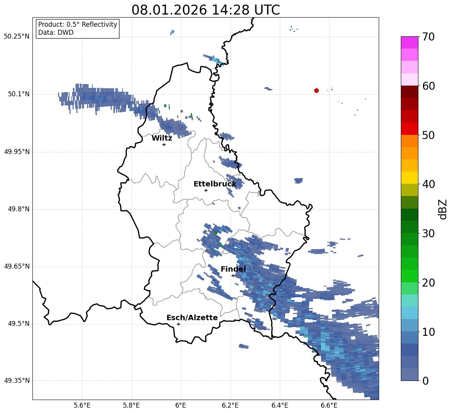
Task: Click the 49.8°N latitude label
Action: click(x=19, y=209)
